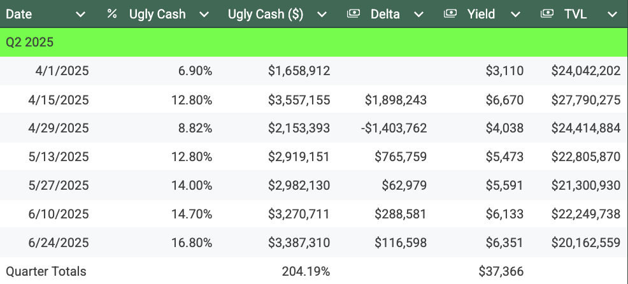This screenshot has width=628, height=284.
Task: Expand the Yield column dropdown chevron
Action: [515, 14]
